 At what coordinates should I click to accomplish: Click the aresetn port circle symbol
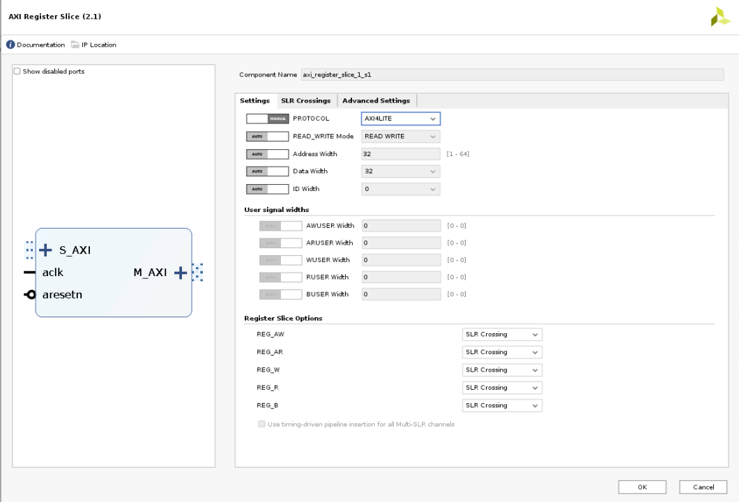coord(31,294)
